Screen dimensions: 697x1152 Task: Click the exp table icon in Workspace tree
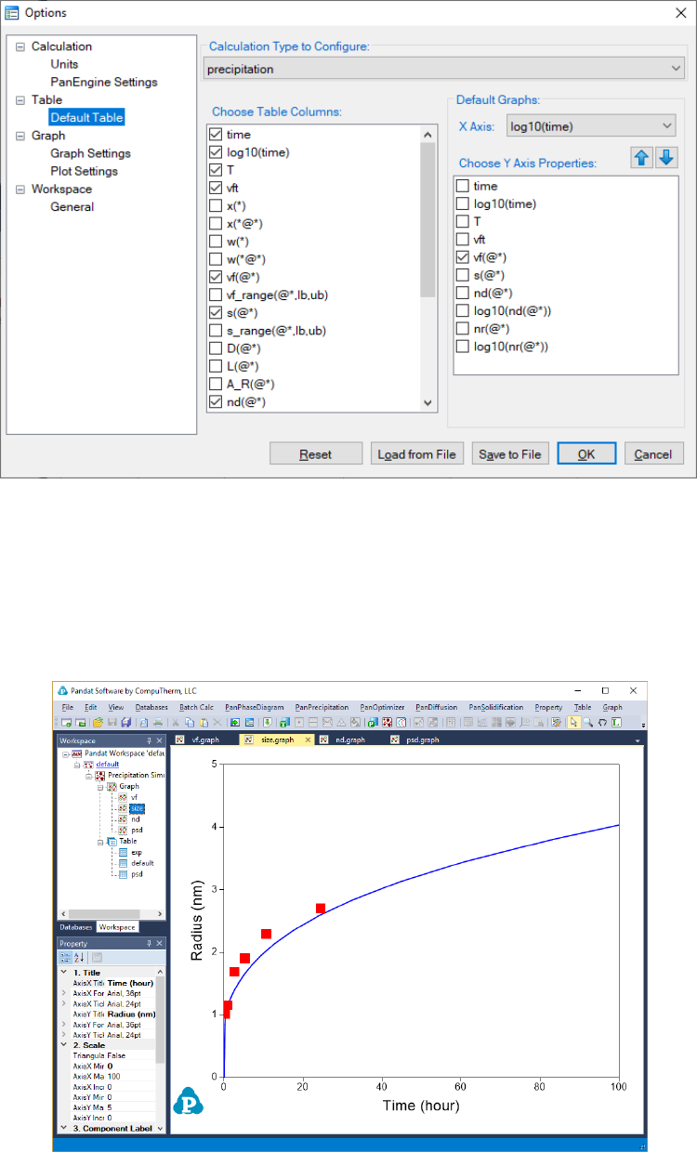click(x=123, y=852)
